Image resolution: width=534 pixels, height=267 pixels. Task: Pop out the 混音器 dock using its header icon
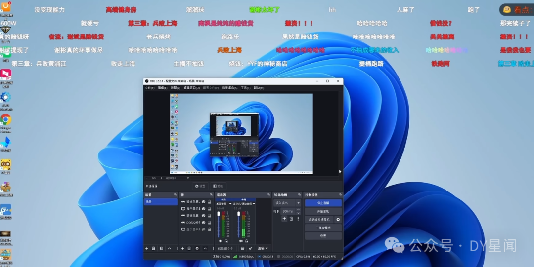pos(268,195)
